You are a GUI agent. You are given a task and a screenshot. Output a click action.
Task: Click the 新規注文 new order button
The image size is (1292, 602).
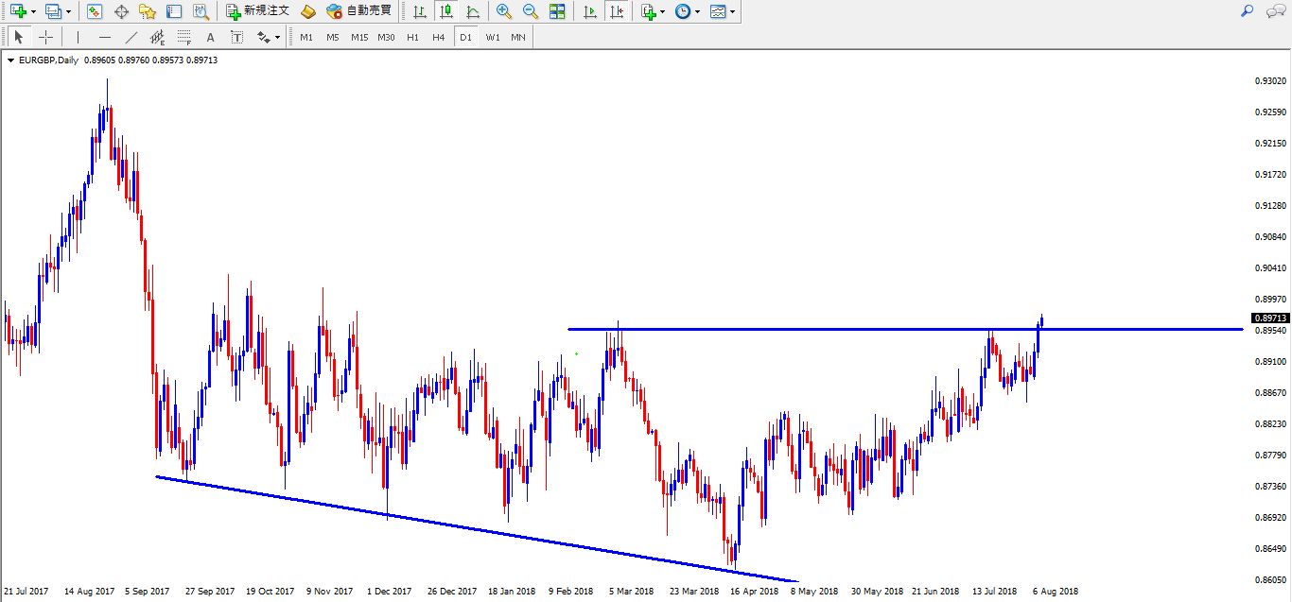257,11
